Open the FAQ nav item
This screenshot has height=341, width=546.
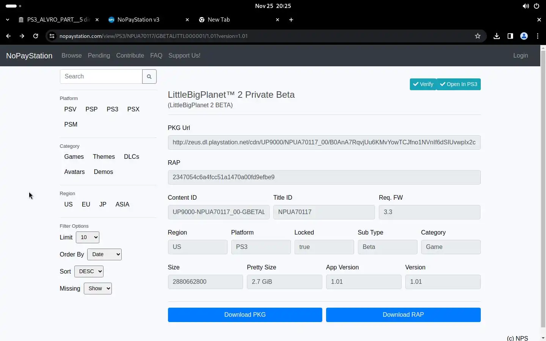click(x=156, y=55)
